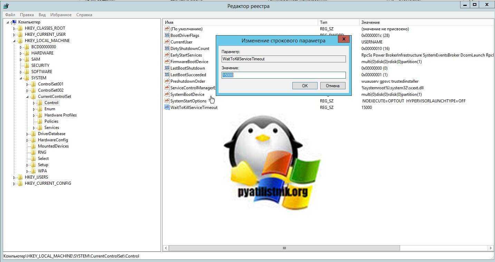Open the Избранное menu
This screenshot has width=495, height=262.
pos(61,15)
